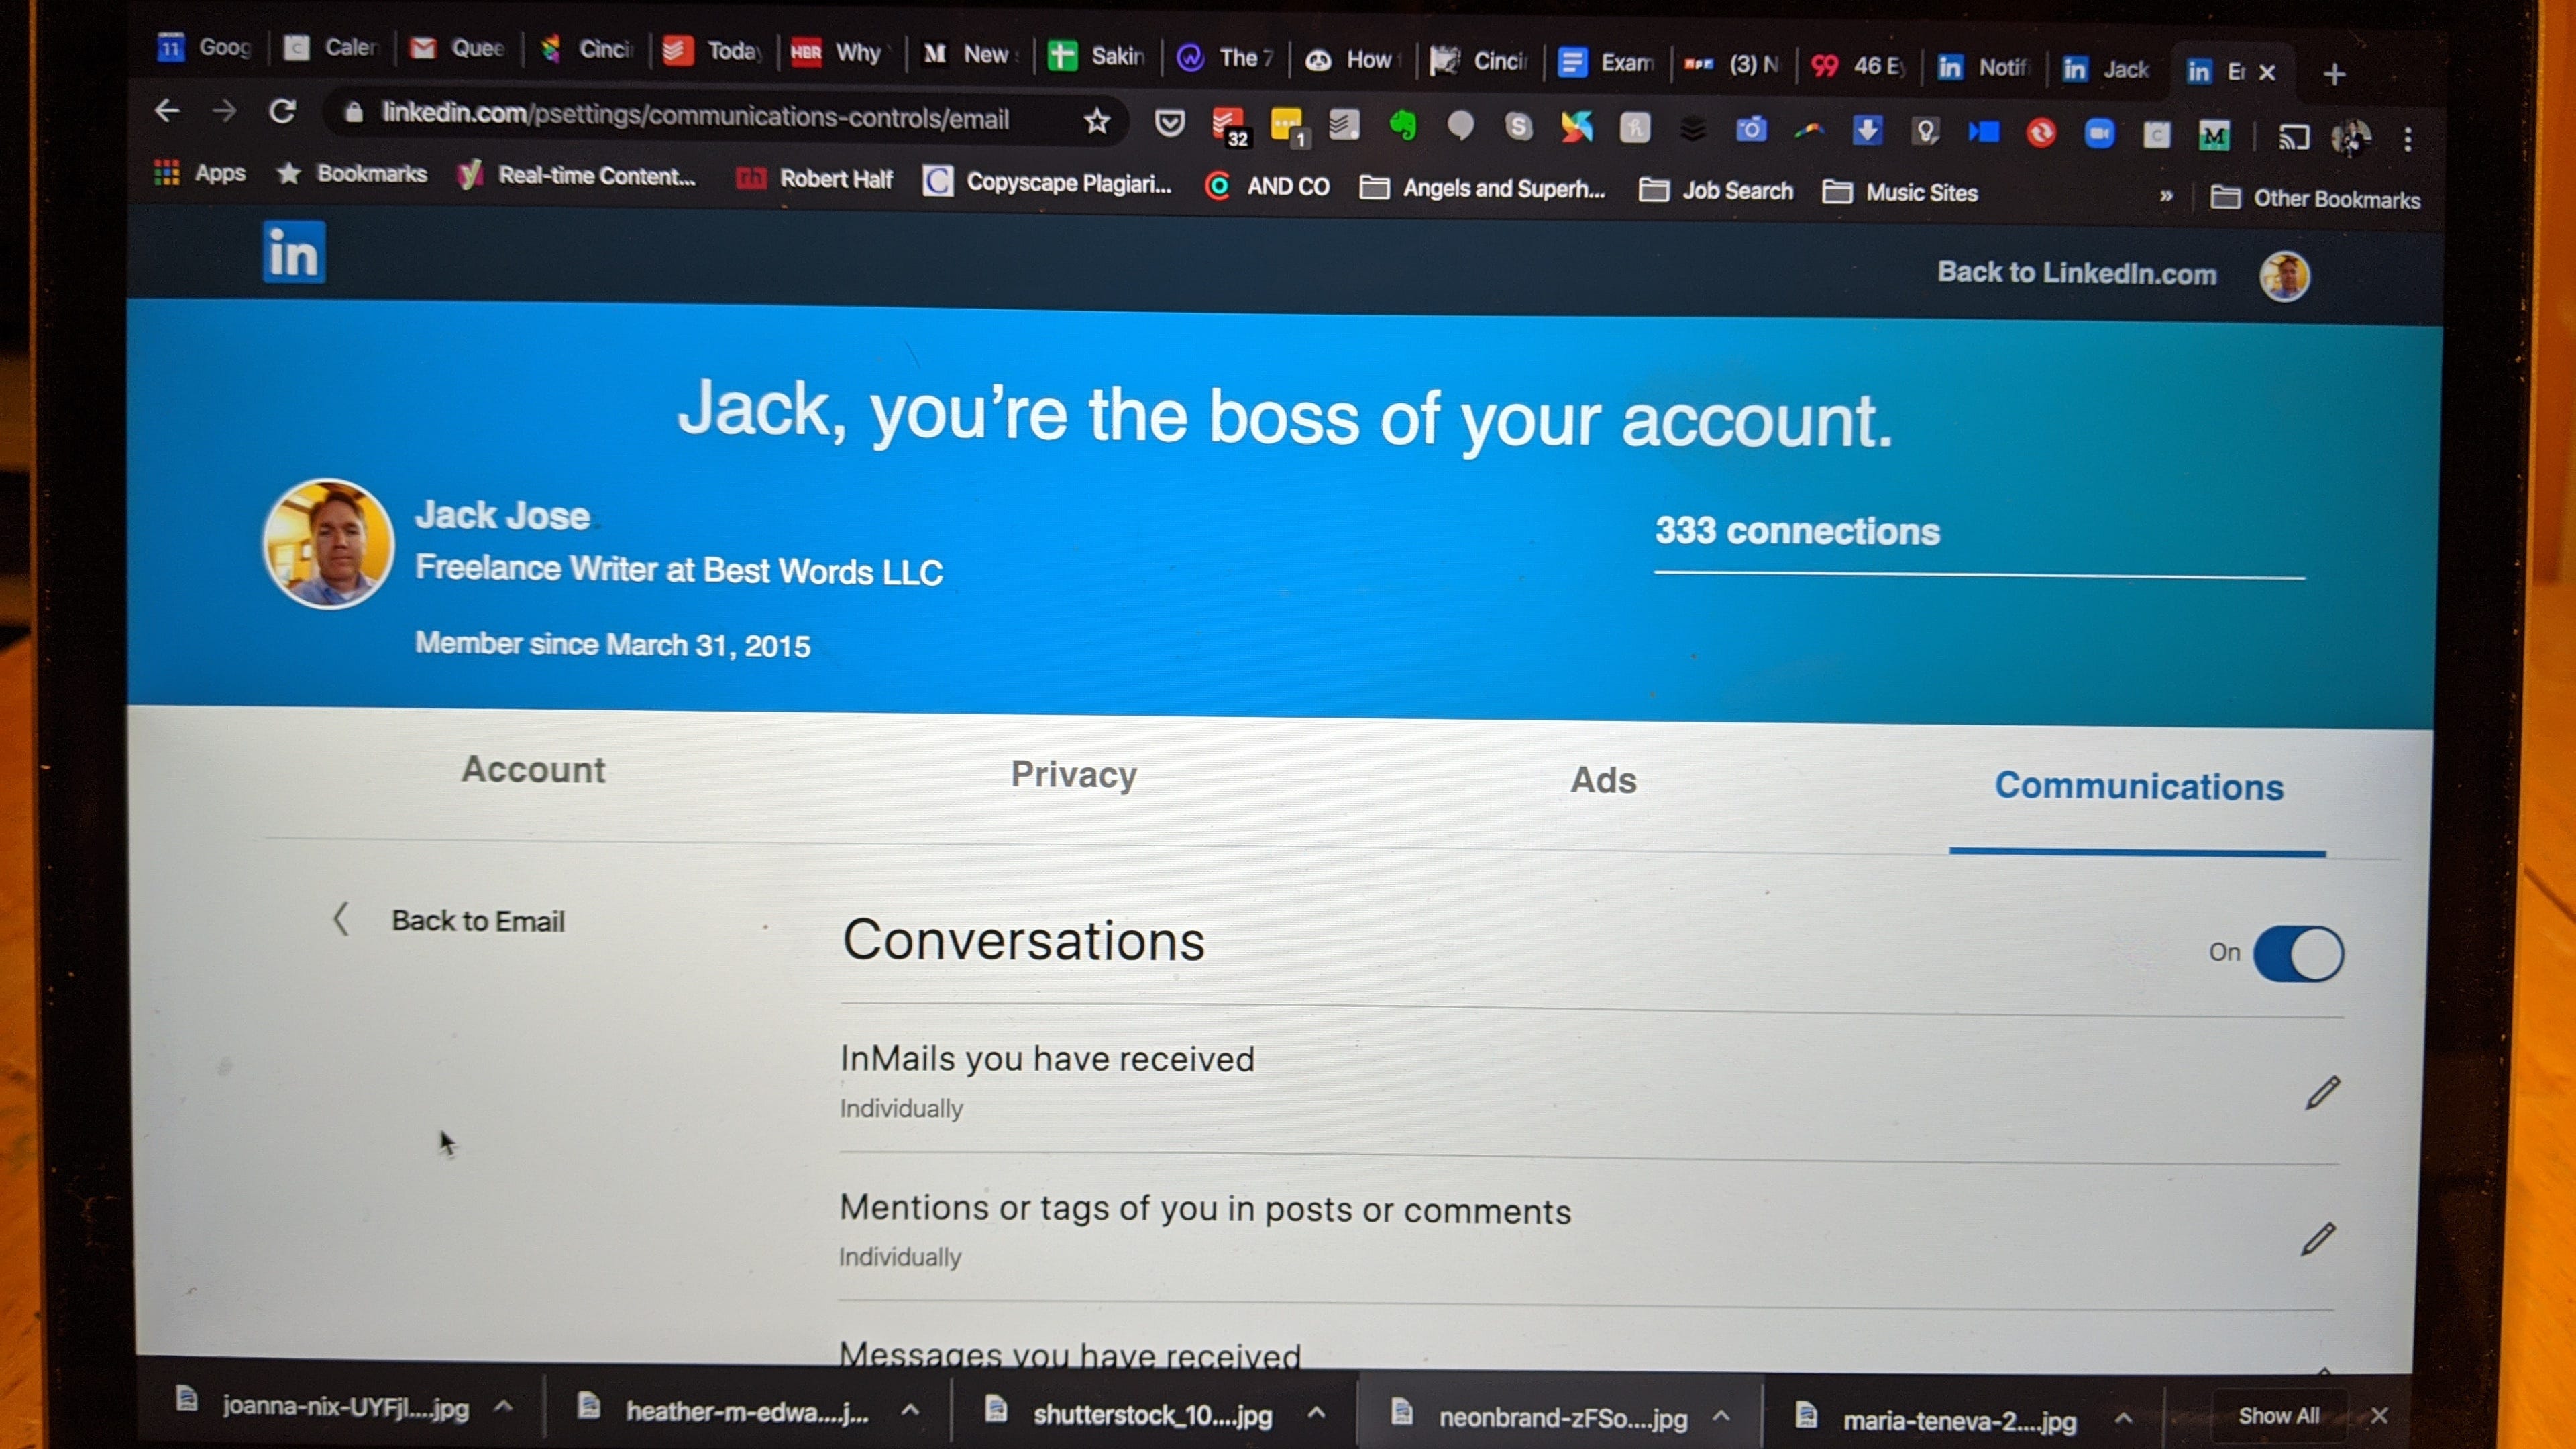This screenshot has height=1449, width=2576.
Task: Click the lightbulb extension icon
Action: click(1925, 131)
